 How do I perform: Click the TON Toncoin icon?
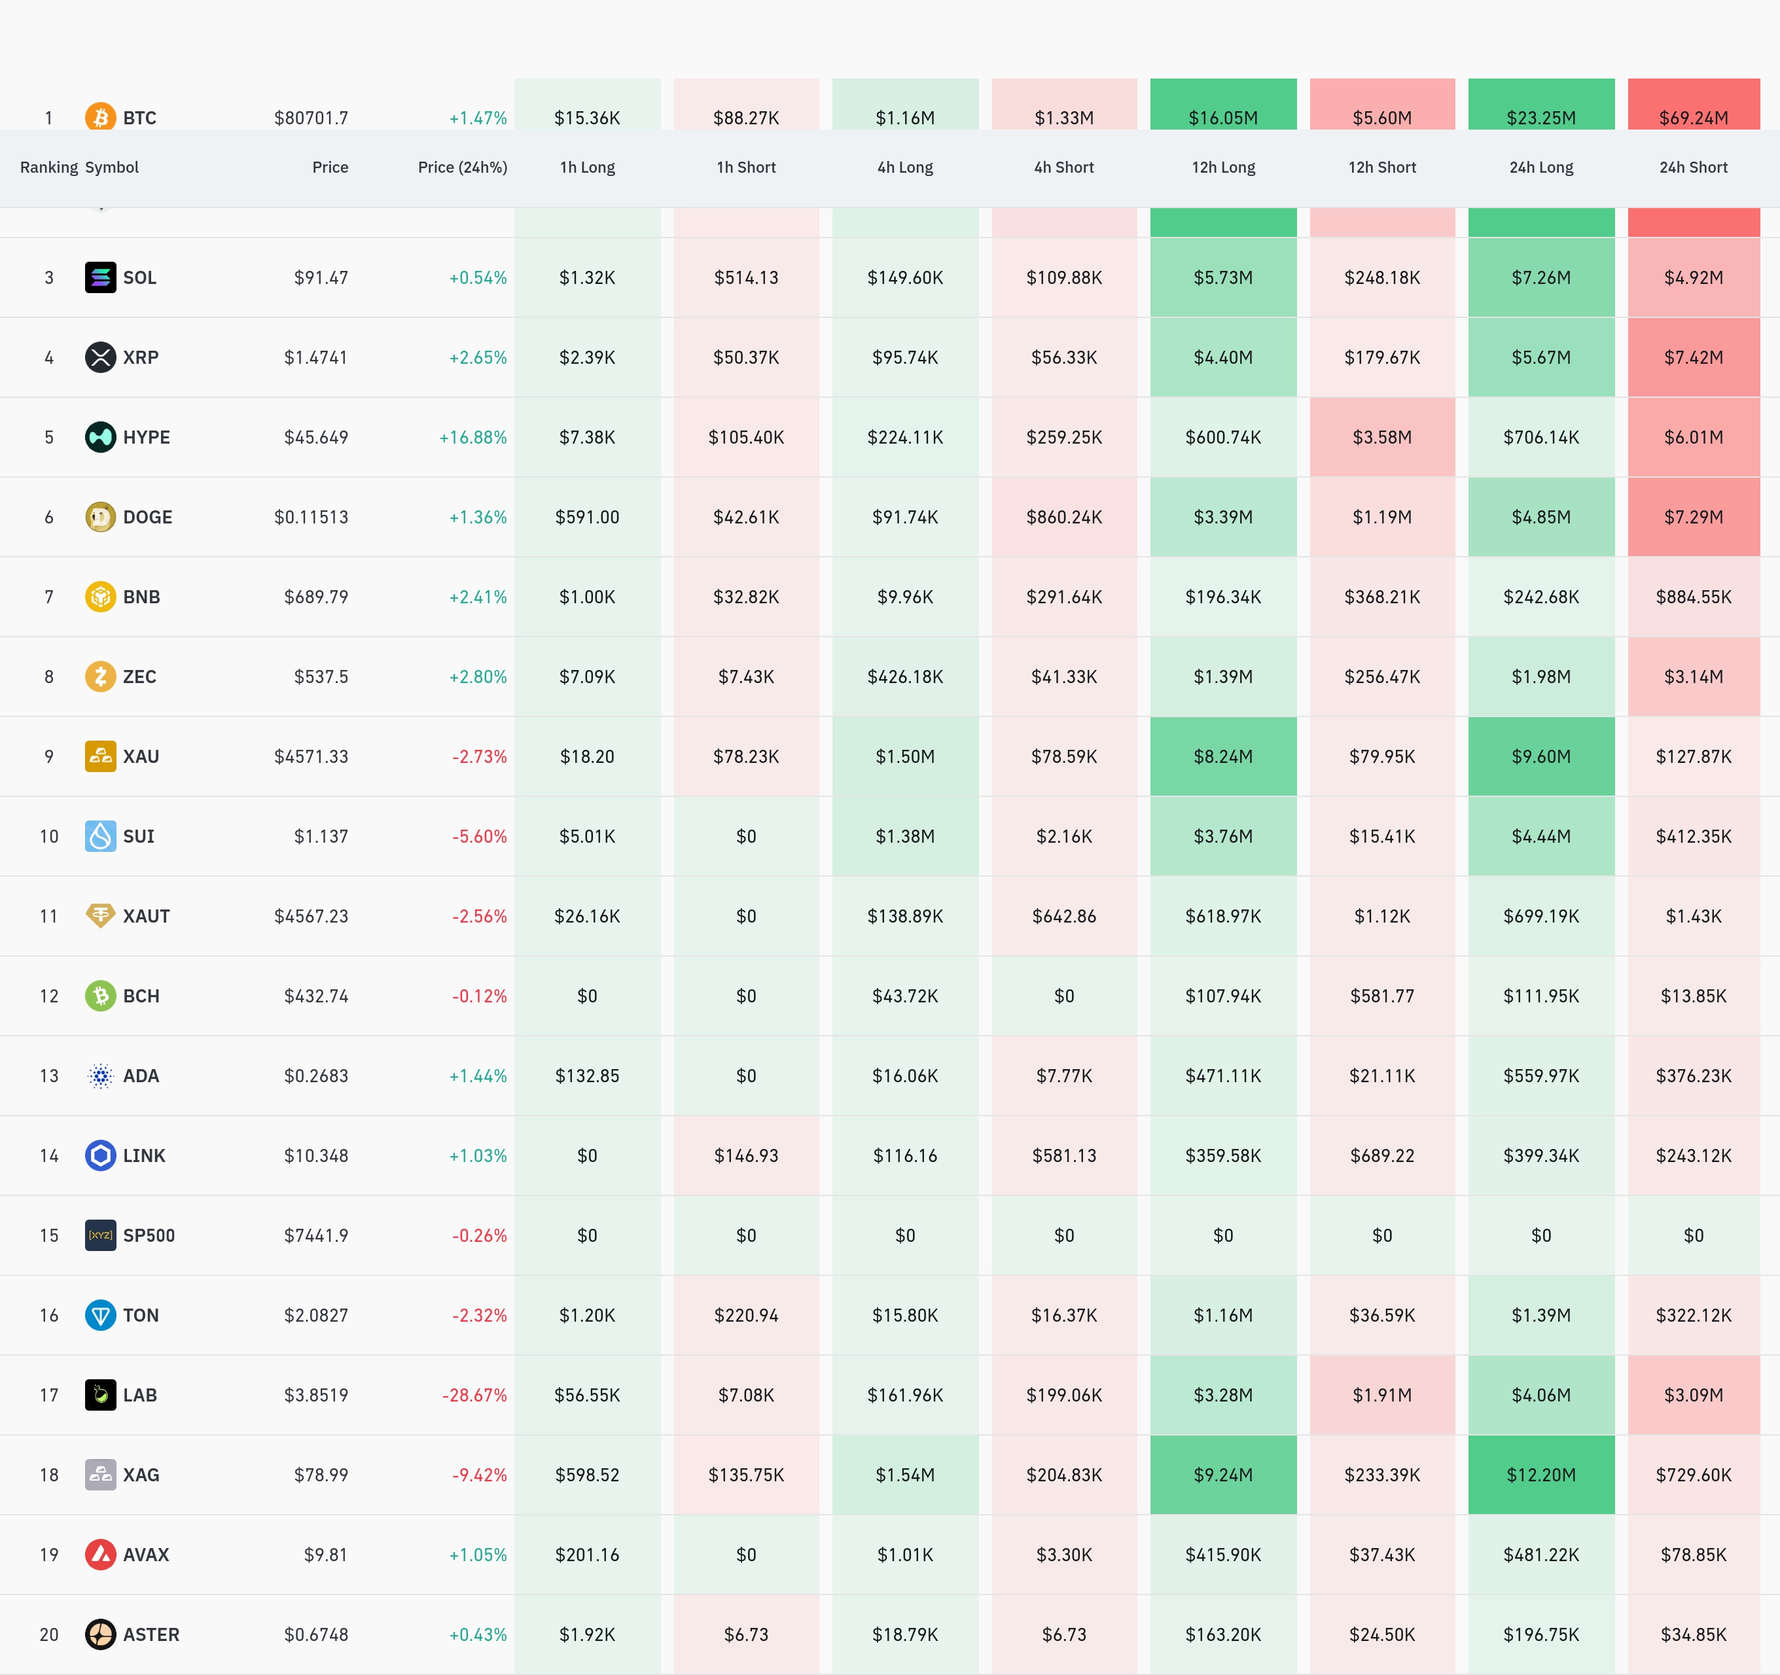(100, 1315)
